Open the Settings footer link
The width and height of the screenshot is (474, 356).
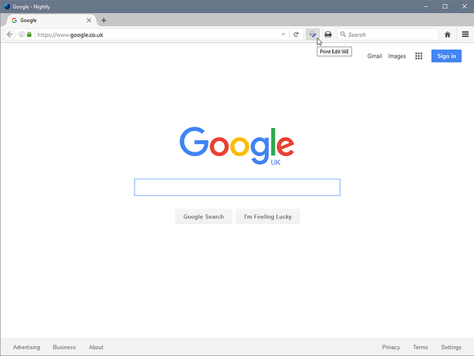[x=451, y=347]
